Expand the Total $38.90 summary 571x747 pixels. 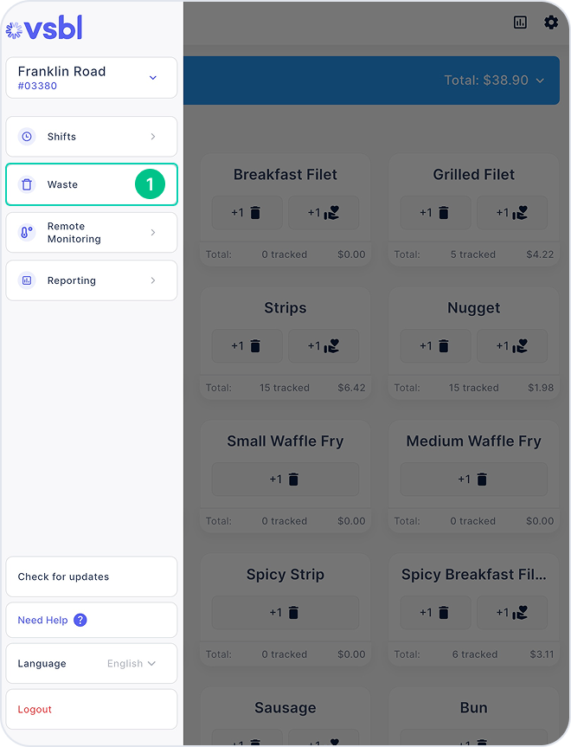(x=494, y=80)
